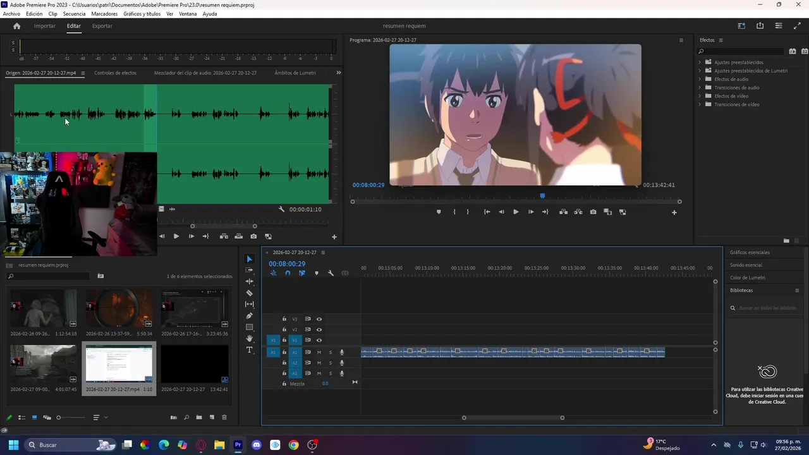809x455 pixels.
Task: Click Insert button in Source monitor
Action: pyautogui.click(x=224, y=236)
